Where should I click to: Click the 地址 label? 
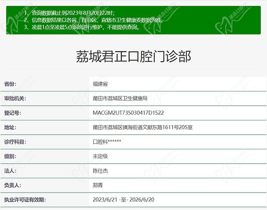point(10,128)
